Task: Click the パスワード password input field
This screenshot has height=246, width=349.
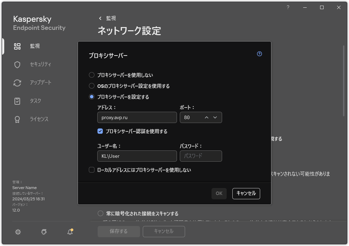Action: click(x=201, y=156)
